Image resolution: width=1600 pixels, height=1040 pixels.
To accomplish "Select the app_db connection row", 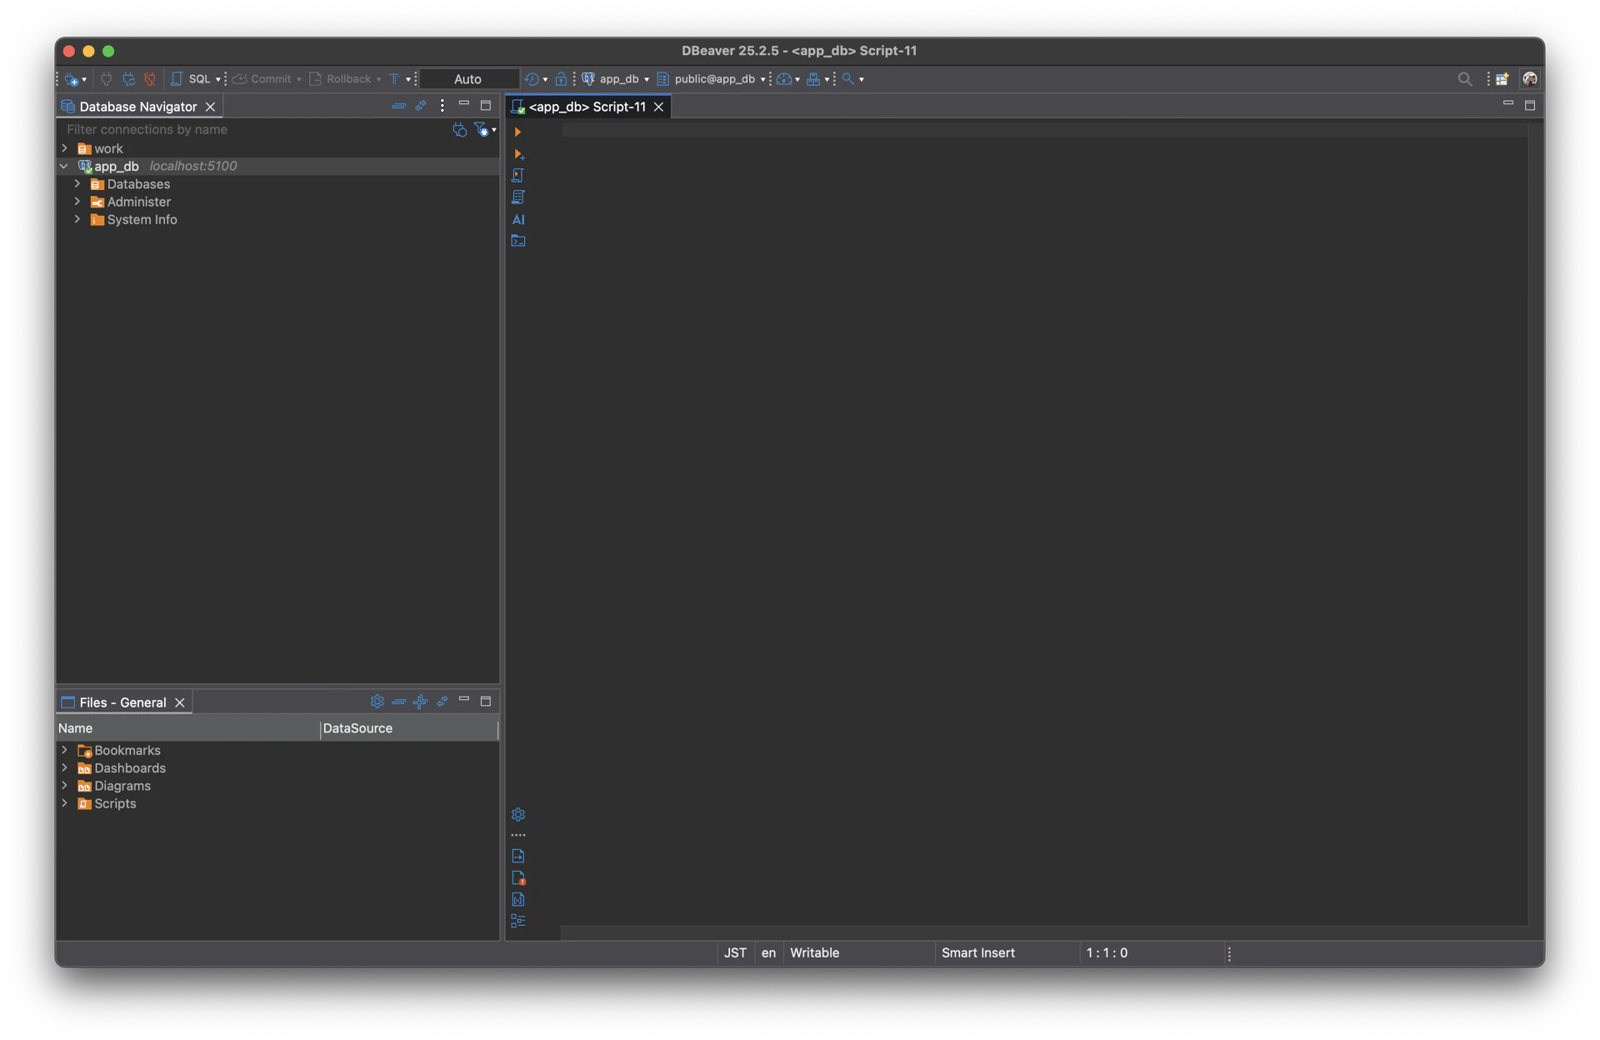I will pyautogui.click(x=279, y=166).
